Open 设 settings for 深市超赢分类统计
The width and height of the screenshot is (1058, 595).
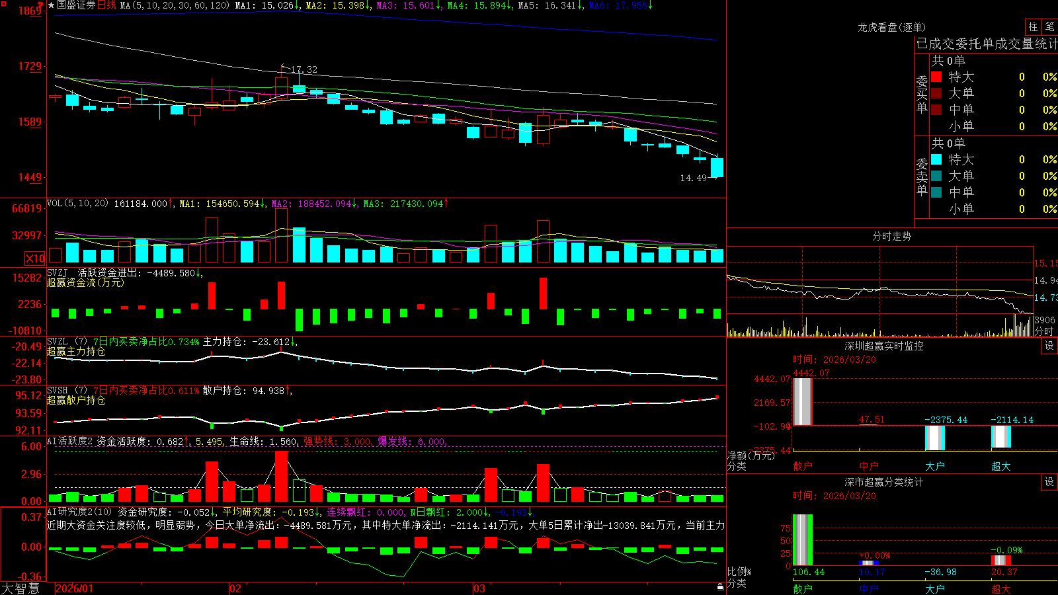click(x=1049, y=482)
